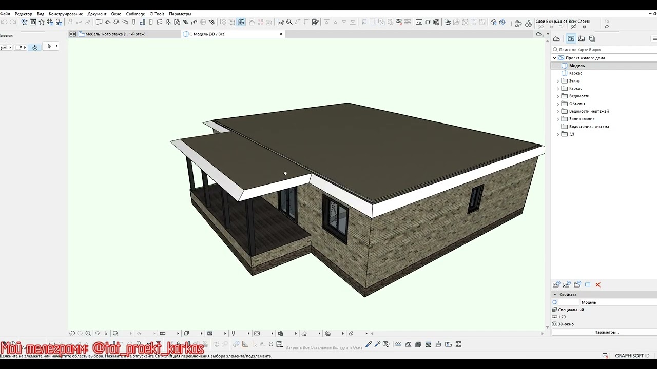The width and height of the screenshot is (657, 369).
Task: Click the red X delete view icon
Action: 598,284
